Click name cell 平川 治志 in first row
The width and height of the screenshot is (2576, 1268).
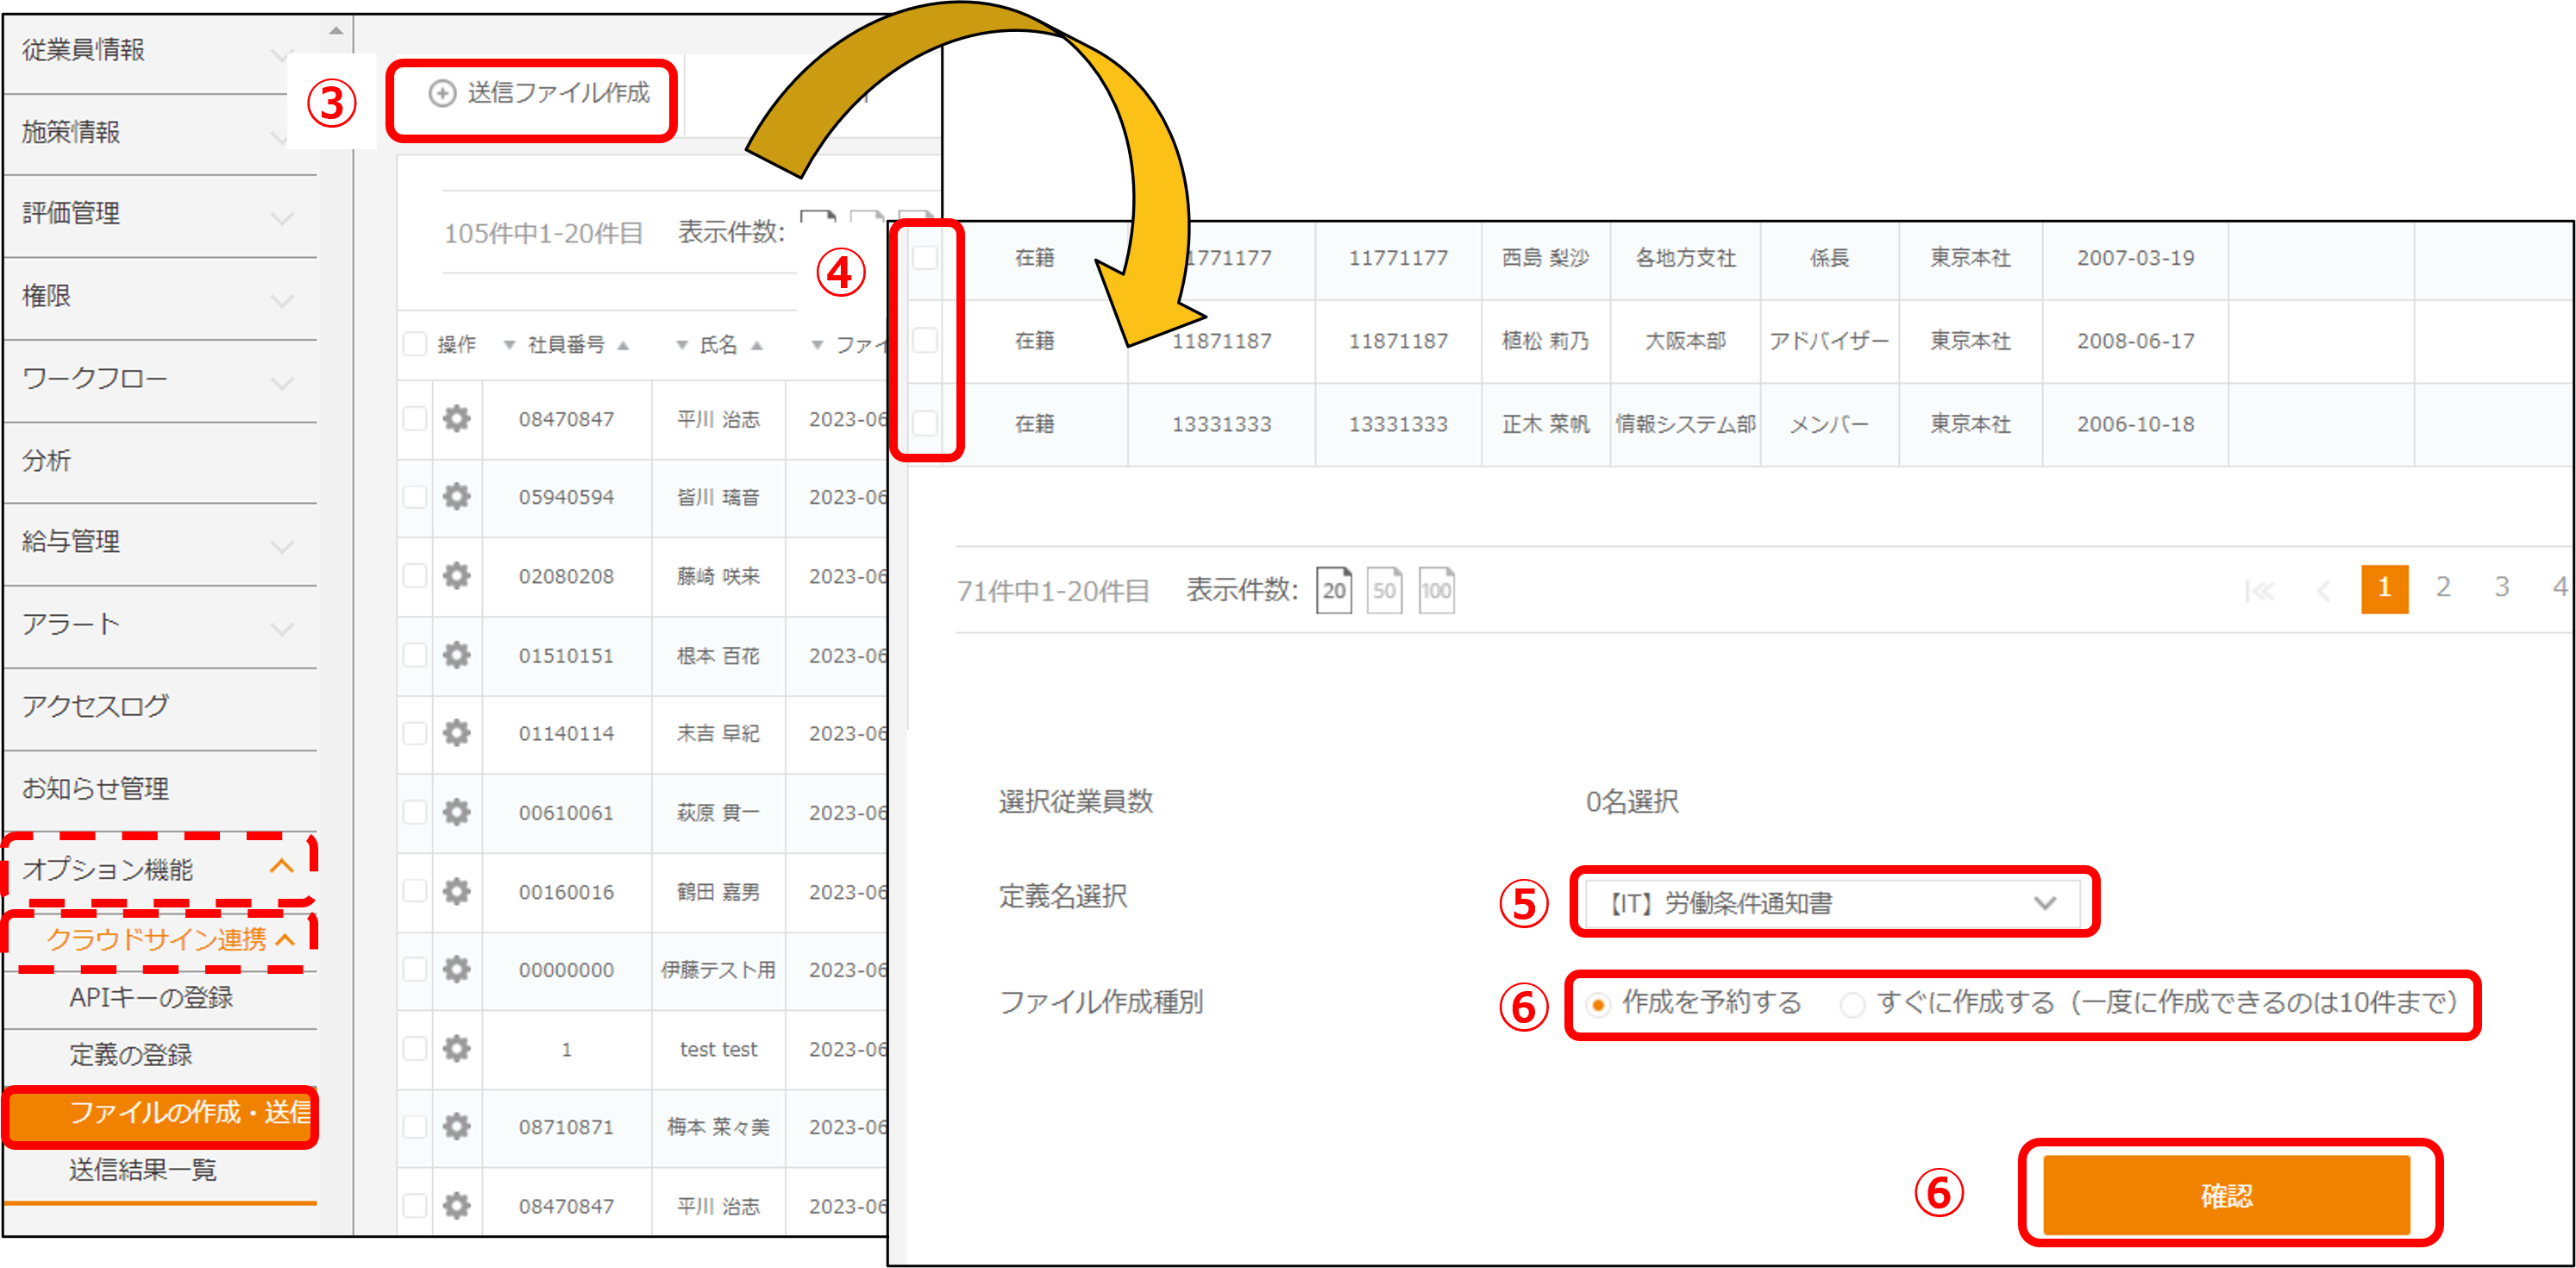point(718,419)
